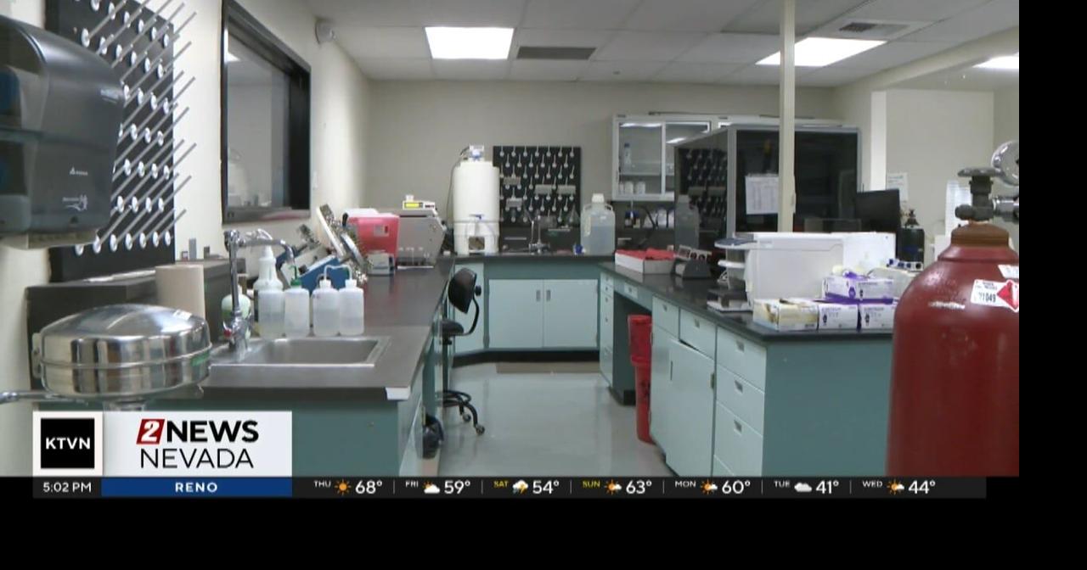Click the THU 68° forecast temperature
Viewport: 1087px width, 570px height.
coord(369,488)
